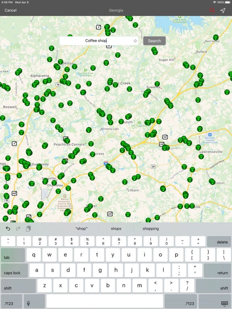Tap the left shift key
Viewport: 232px width, 309px height.
(19, 286)
